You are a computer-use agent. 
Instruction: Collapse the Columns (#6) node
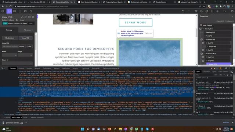[202, 40]
